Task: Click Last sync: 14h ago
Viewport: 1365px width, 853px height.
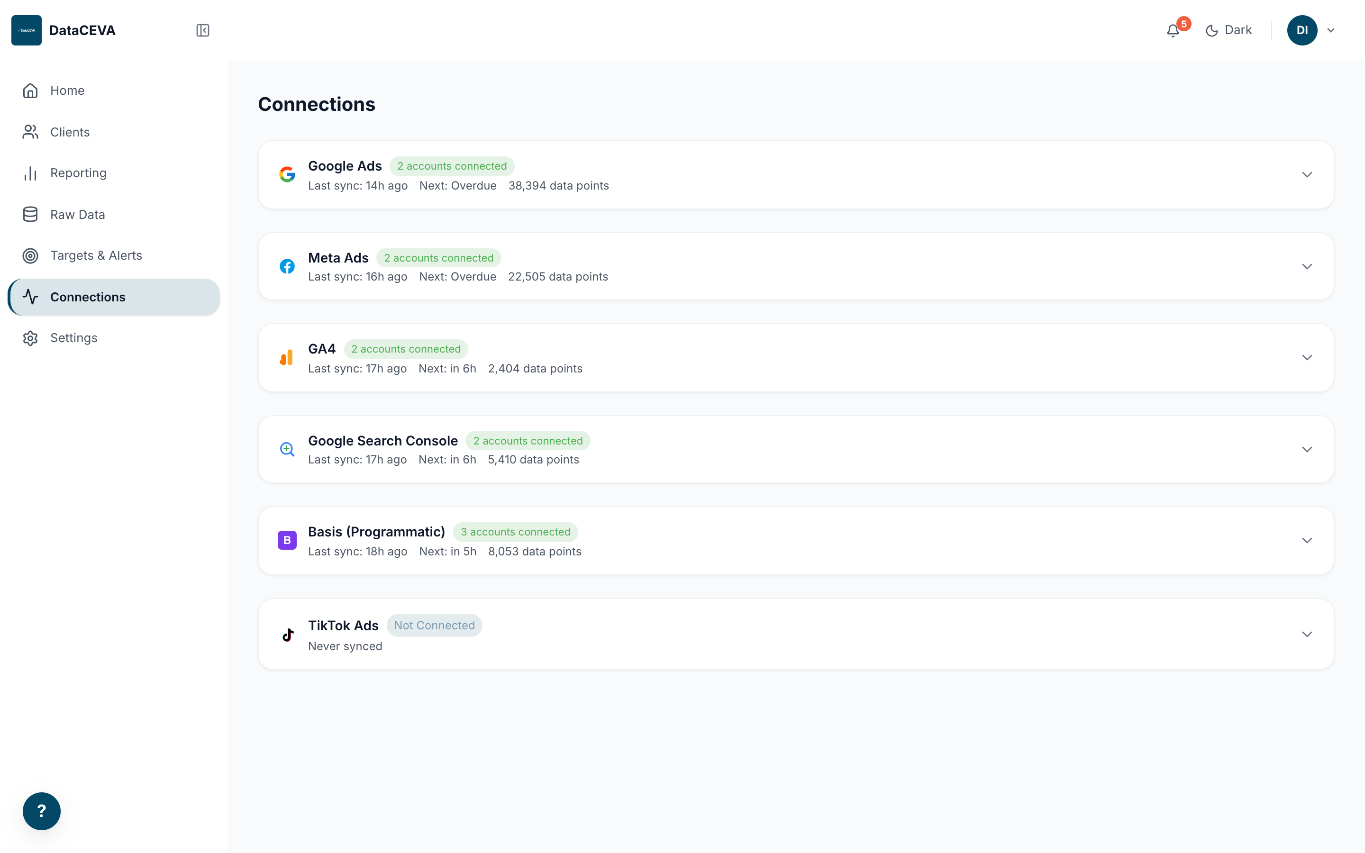Action: coord(358,186)
